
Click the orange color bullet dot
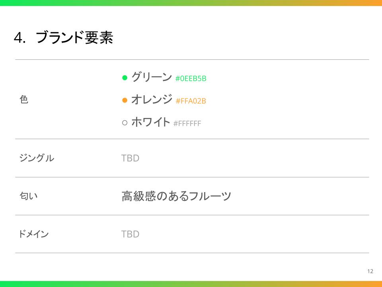124,100
